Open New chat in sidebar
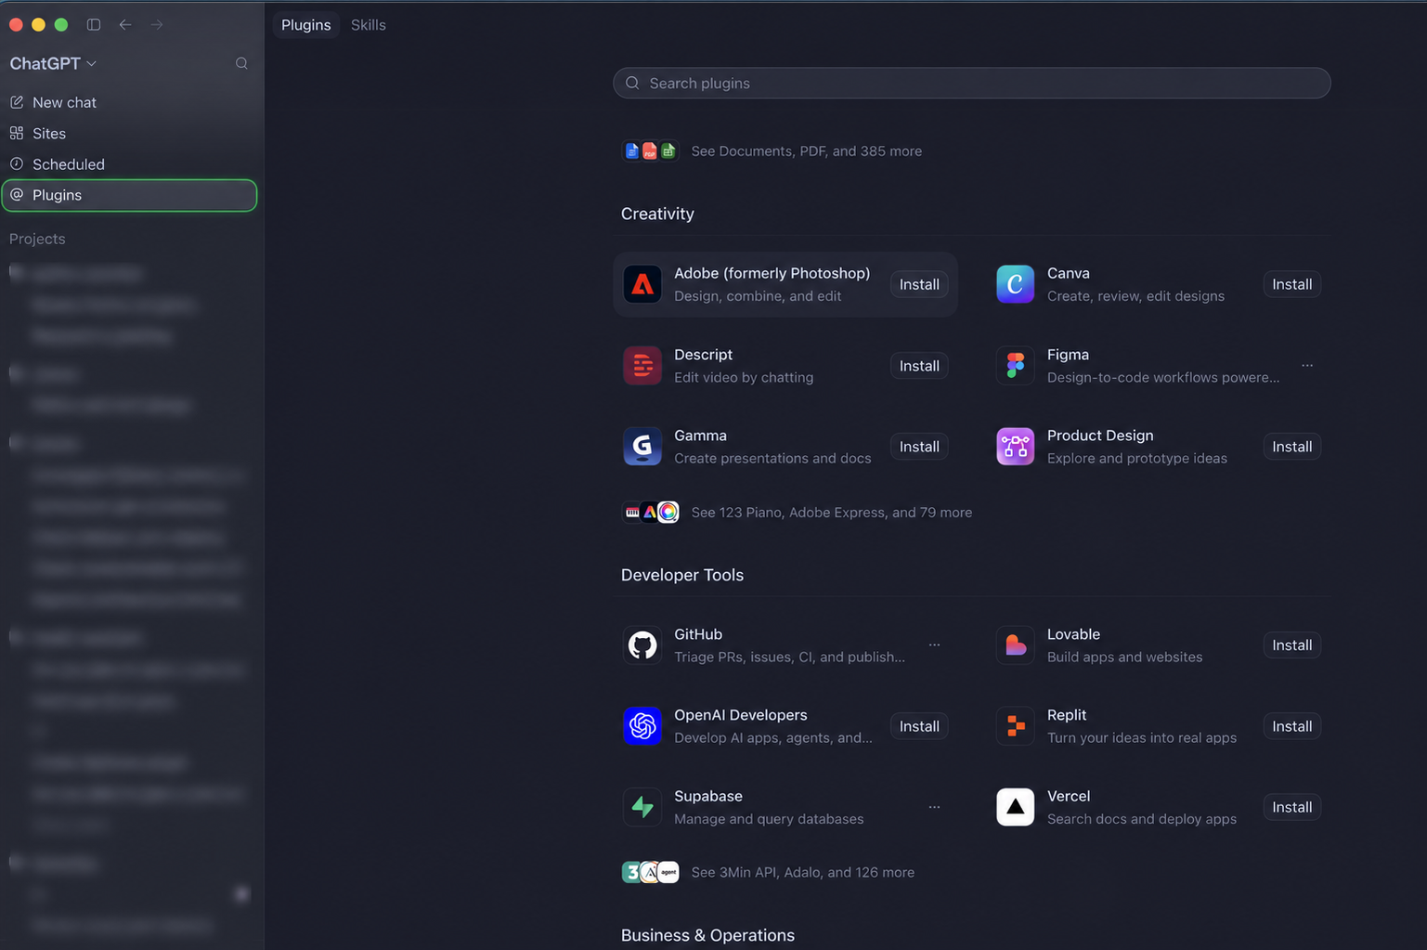The width and height of the screenshot is (1427, 950). [x=130, y=102]
